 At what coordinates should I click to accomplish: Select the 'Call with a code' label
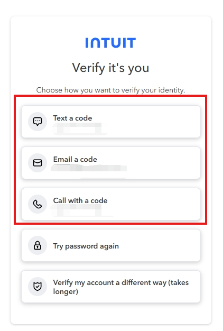80,200
